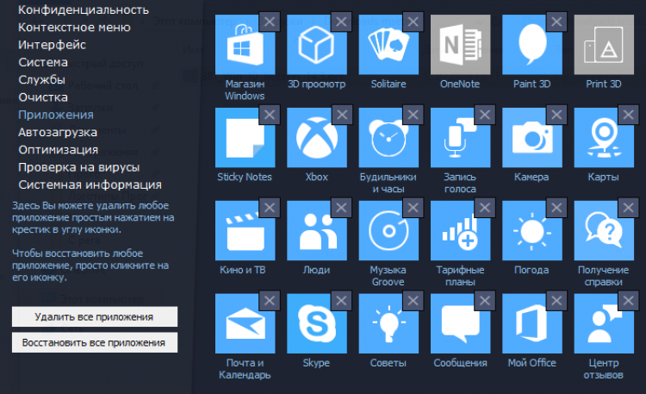Remove Xbox app with its X
This screenshot has height=394, width=646.
click(x=342, y=115)
